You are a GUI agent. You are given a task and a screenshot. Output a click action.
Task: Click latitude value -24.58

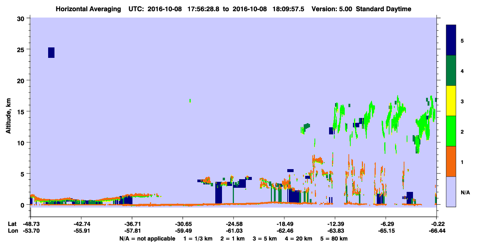coord(234,224)
